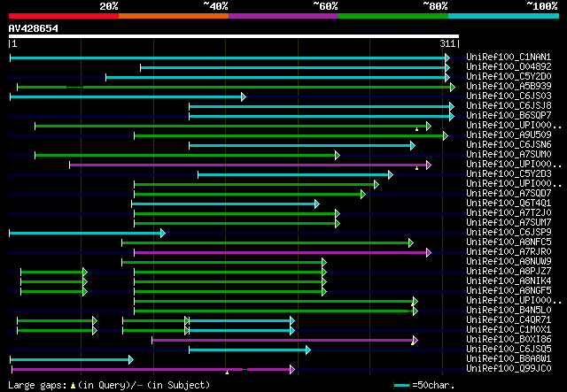567x392 pixels.
Task: Select the UniRef100_C6JSQ5 label
Action: coord(509,350)
